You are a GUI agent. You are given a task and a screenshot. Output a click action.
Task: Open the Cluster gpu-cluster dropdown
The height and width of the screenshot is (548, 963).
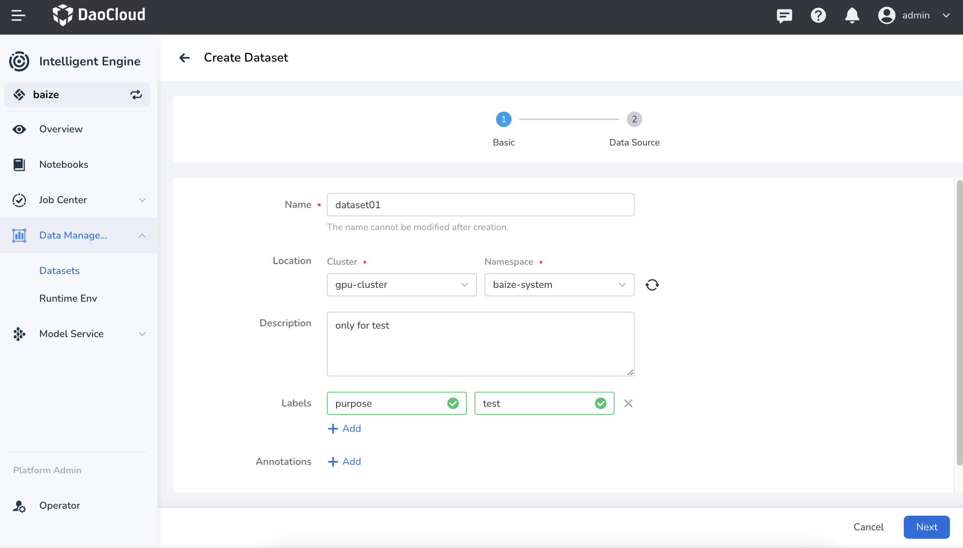point(401,285)
